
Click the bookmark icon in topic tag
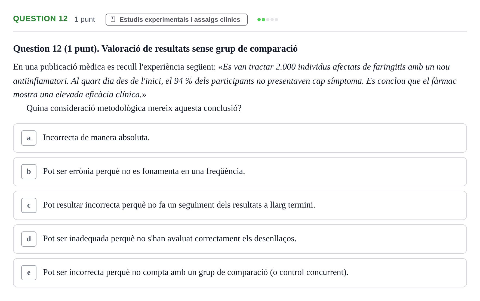[x=113, y=20]
